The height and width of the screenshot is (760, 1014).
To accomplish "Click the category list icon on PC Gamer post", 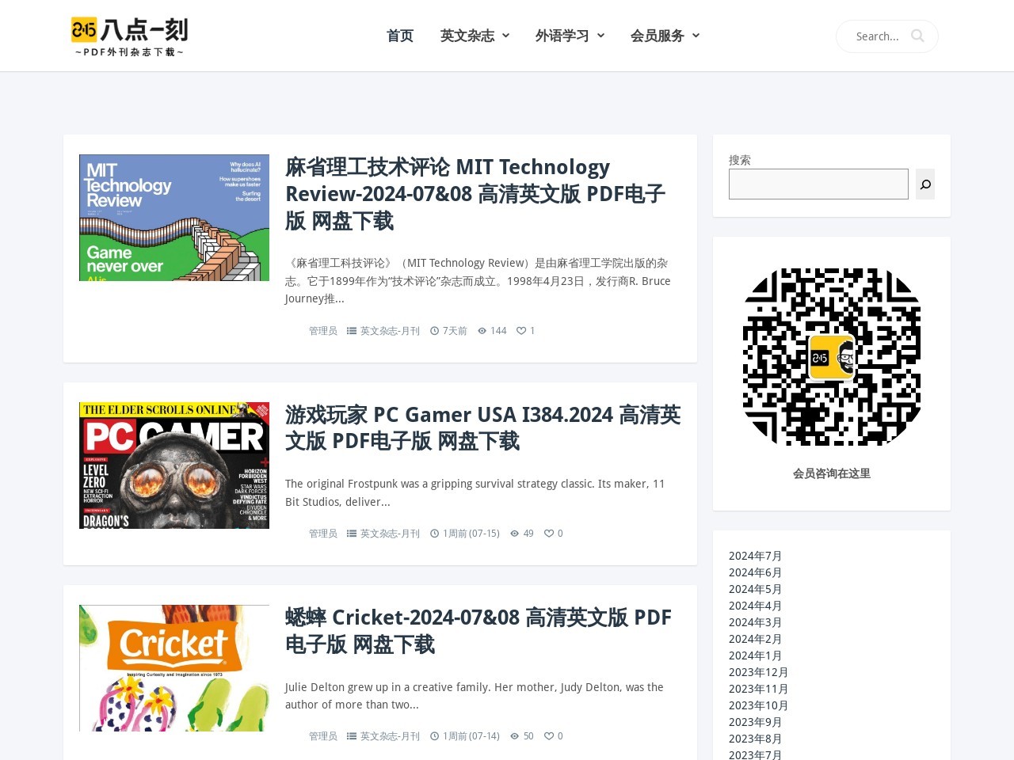I will (x=352, y=534).
